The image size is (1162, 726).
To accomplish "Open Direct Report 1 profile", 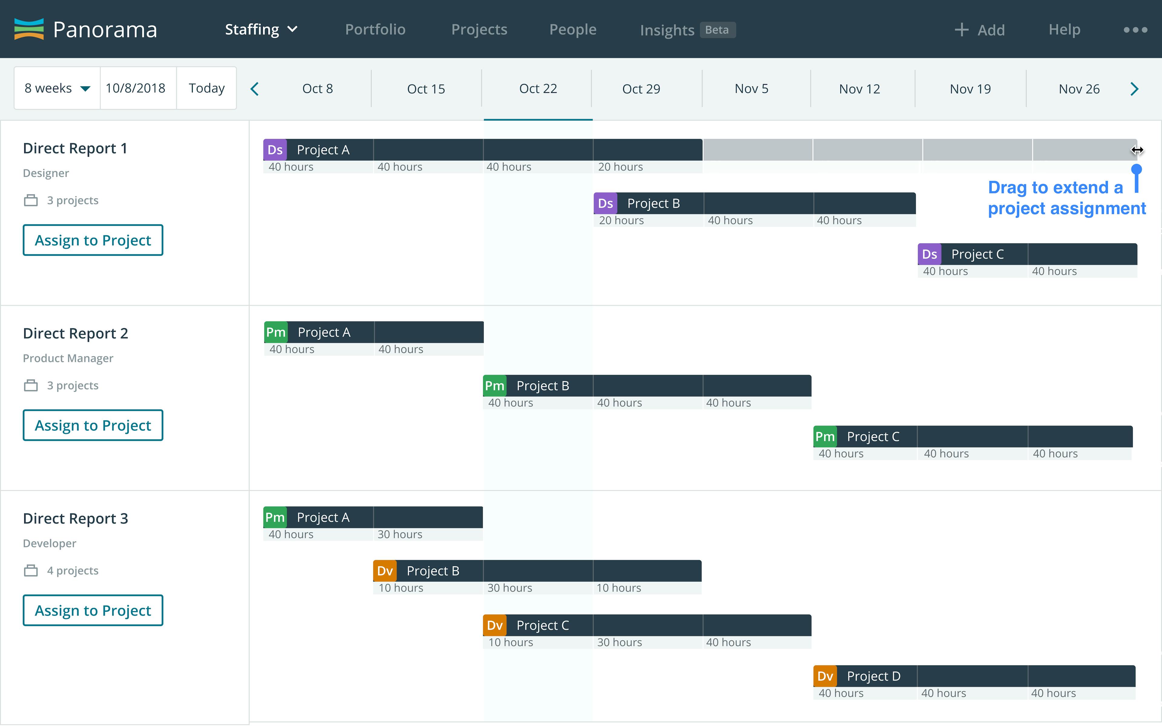I will coord(75,148).
